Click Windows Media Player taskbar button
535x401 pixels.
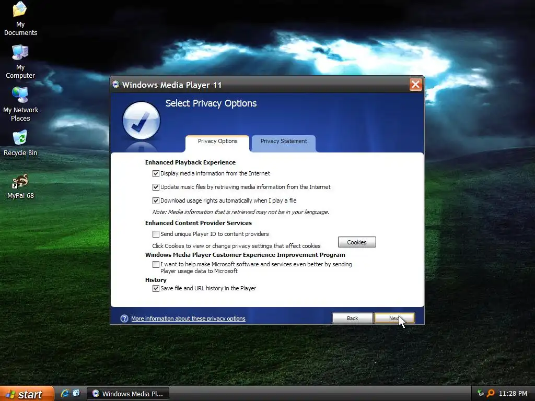click(128, 394)
